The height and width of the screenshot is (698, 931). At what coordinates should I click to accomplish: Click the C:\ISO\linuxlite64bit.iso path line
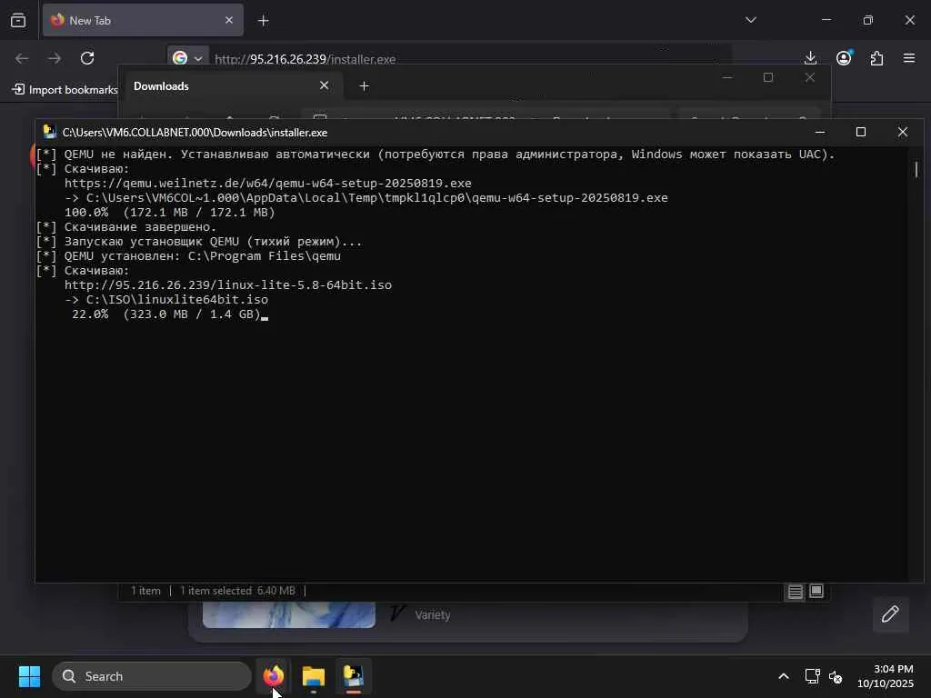(166, 300)
